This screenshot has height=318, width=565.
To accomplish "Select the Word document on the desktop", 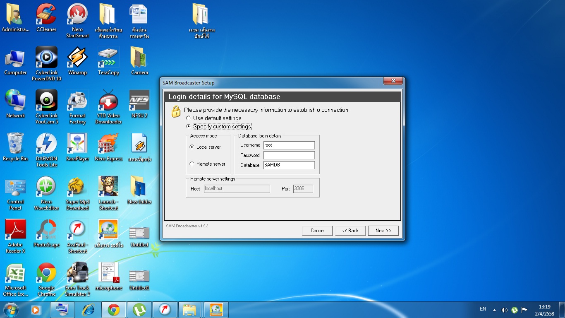I will [139, 22].
